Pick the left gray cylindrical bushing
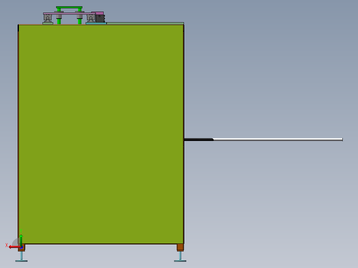 click(x=59, y=17)
